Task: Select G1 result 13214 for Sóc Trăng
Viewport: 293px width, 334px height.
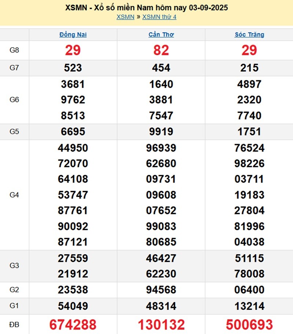Action: pyautogui.click(x=249, y=306)
